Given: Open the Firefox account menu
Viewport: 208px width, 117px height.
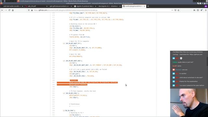Looking at the screenshot, I should [x=201, y=10].
